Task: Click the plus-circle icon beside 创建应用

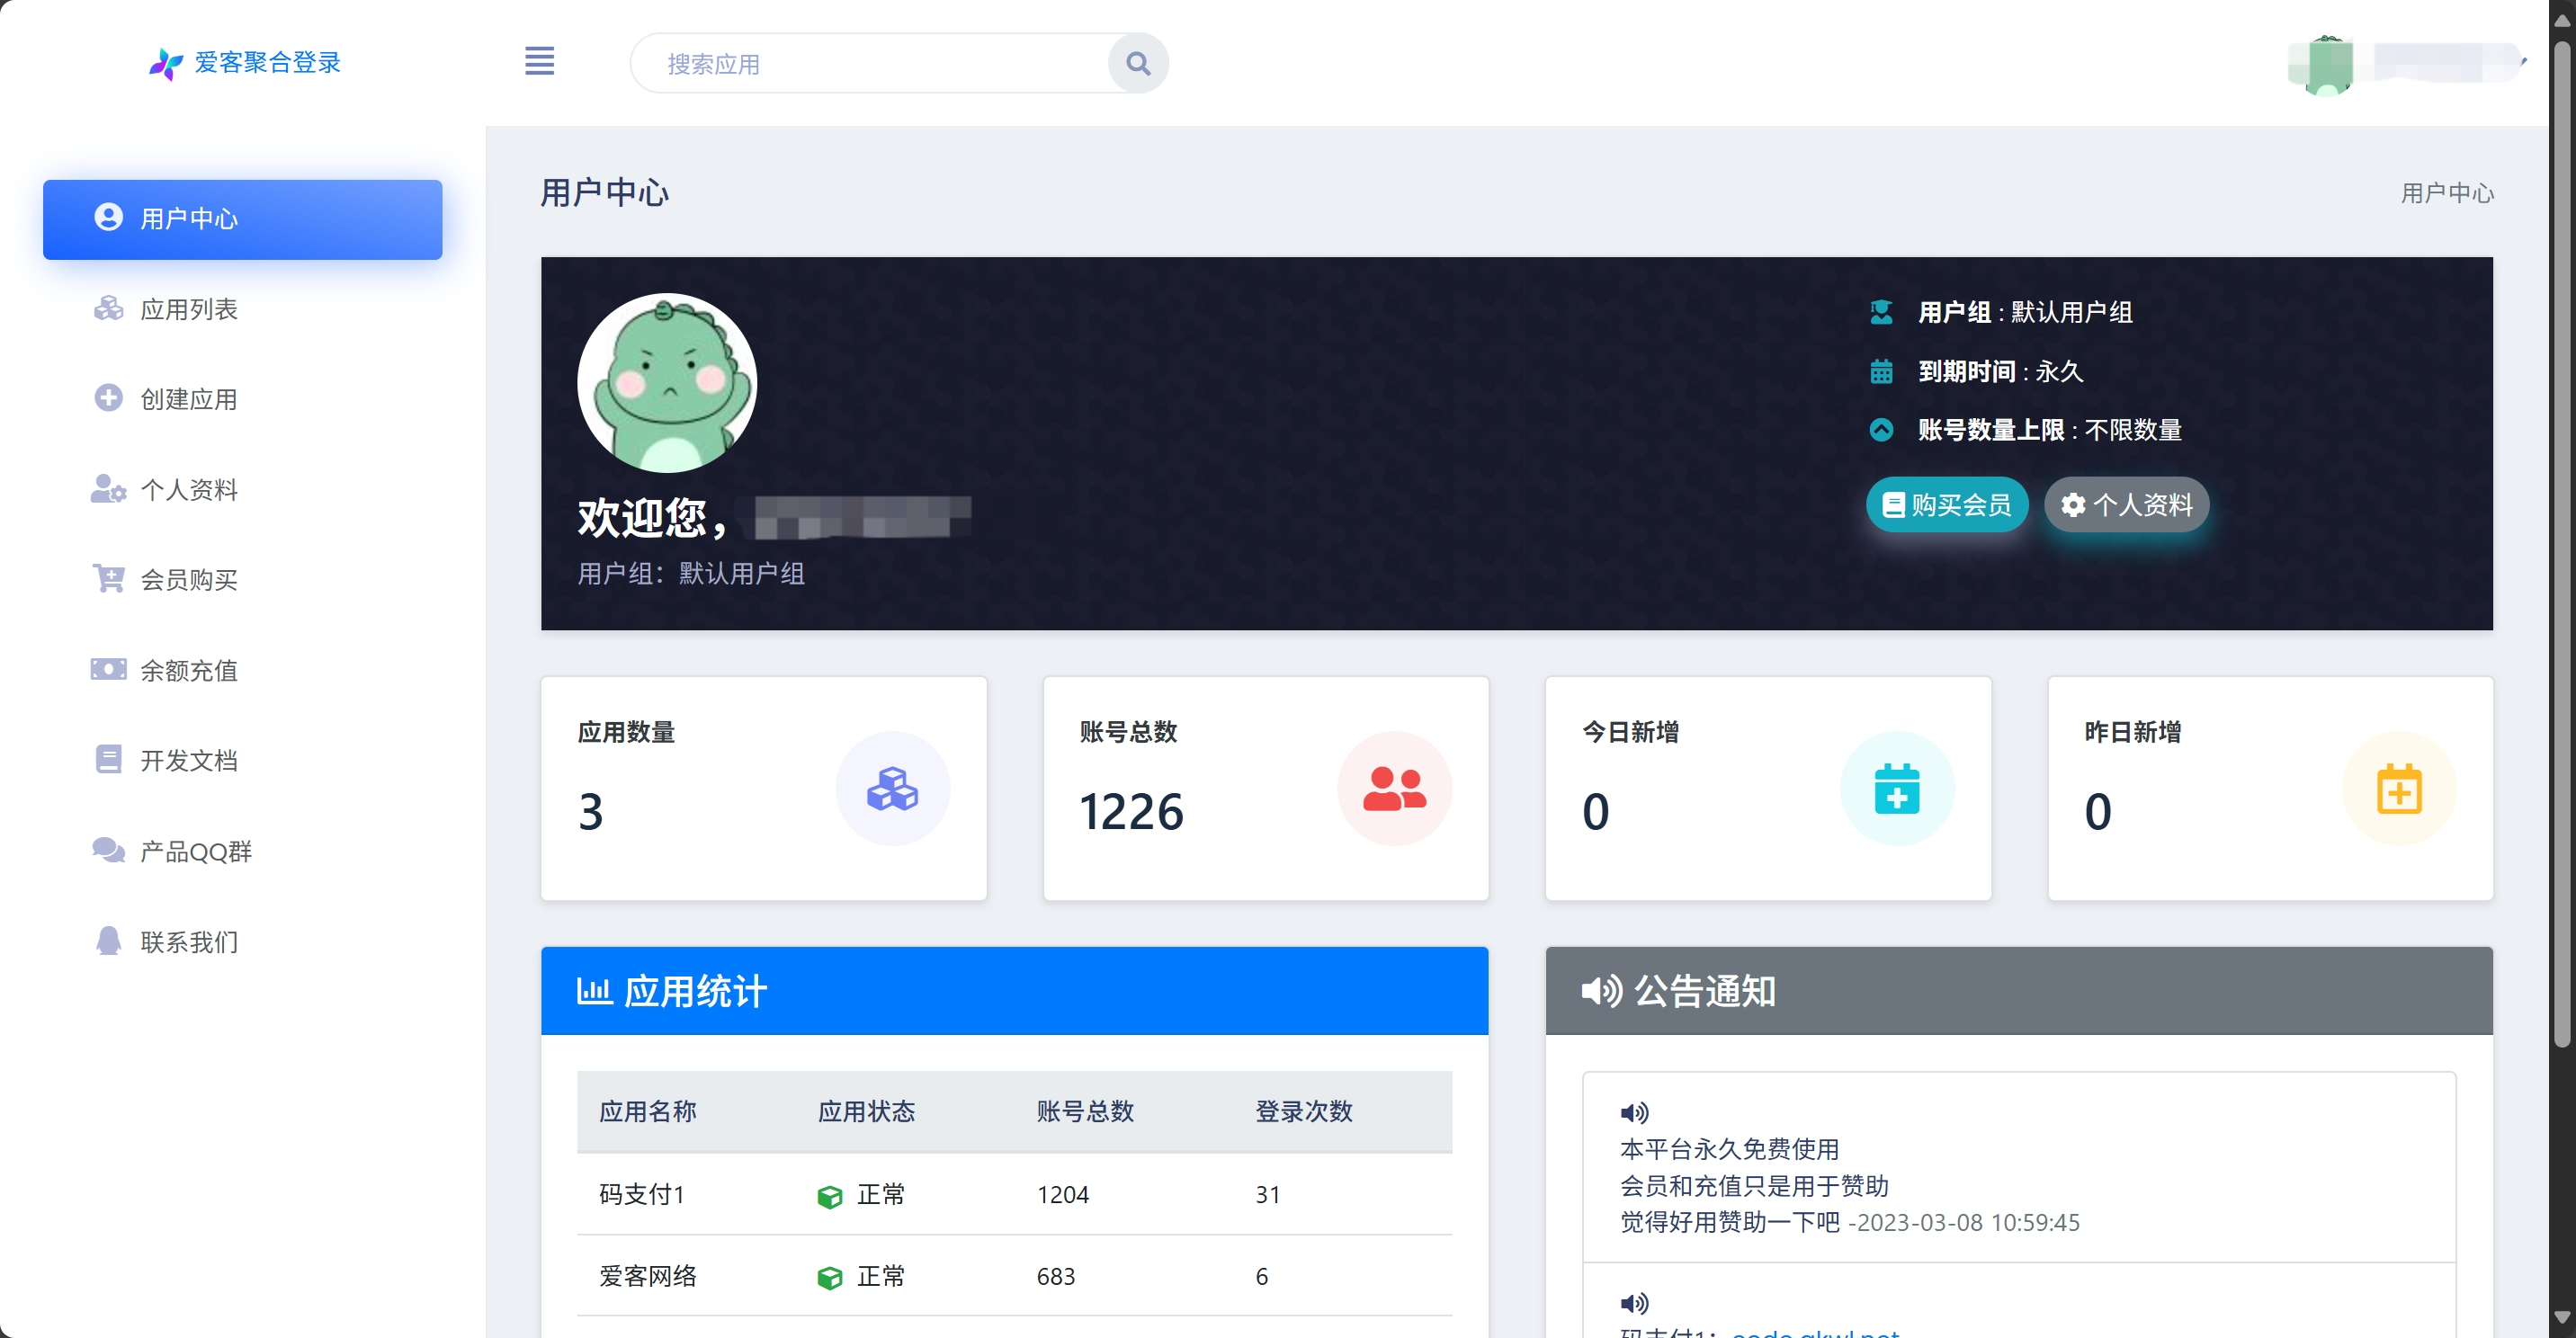Action: click(x=108, y=398)
